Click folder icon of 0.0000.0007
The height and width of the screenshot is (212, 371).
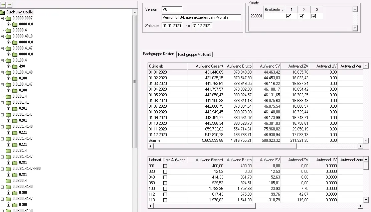(x=9, y=18)
